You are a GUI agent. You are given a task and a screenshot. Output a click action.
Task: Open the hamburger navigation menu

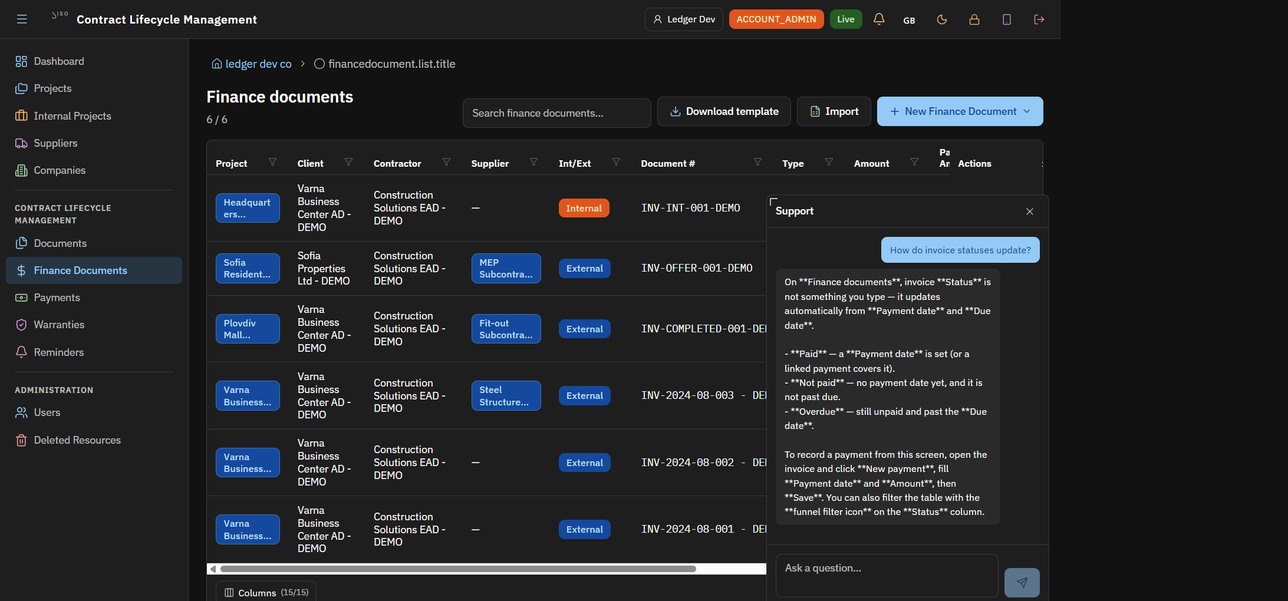22,19
